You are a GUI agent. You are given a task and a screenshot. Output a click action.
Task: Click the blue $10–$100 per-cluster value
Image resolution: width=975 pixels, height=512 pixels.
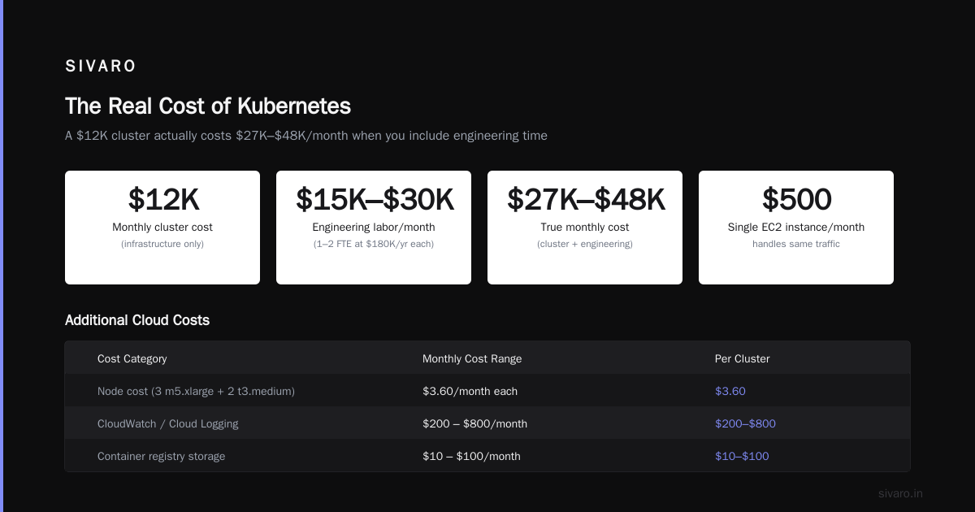coord(742,456)
